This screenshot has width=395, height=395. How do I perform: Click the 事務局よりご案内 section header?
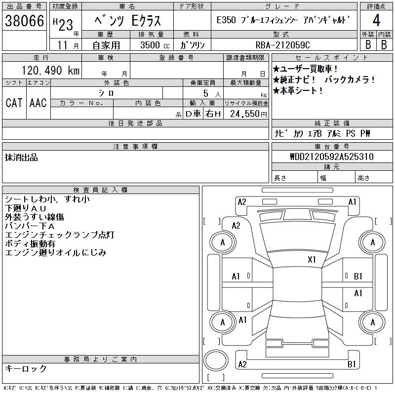pos(101,359)
